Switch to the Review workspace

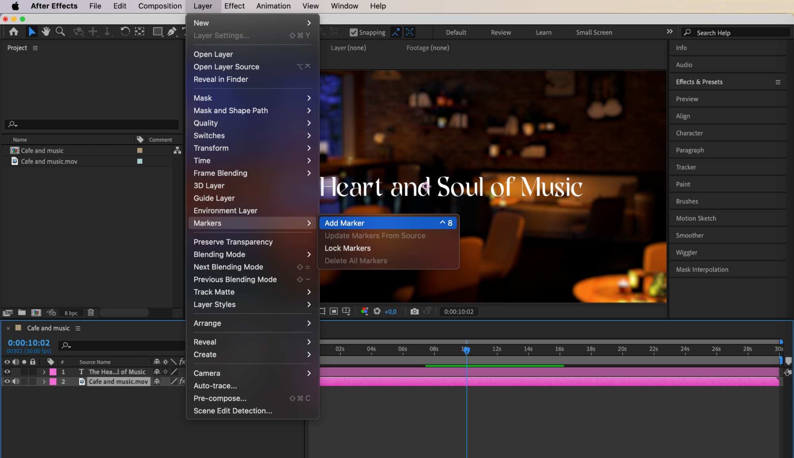[x=500, y=33]
